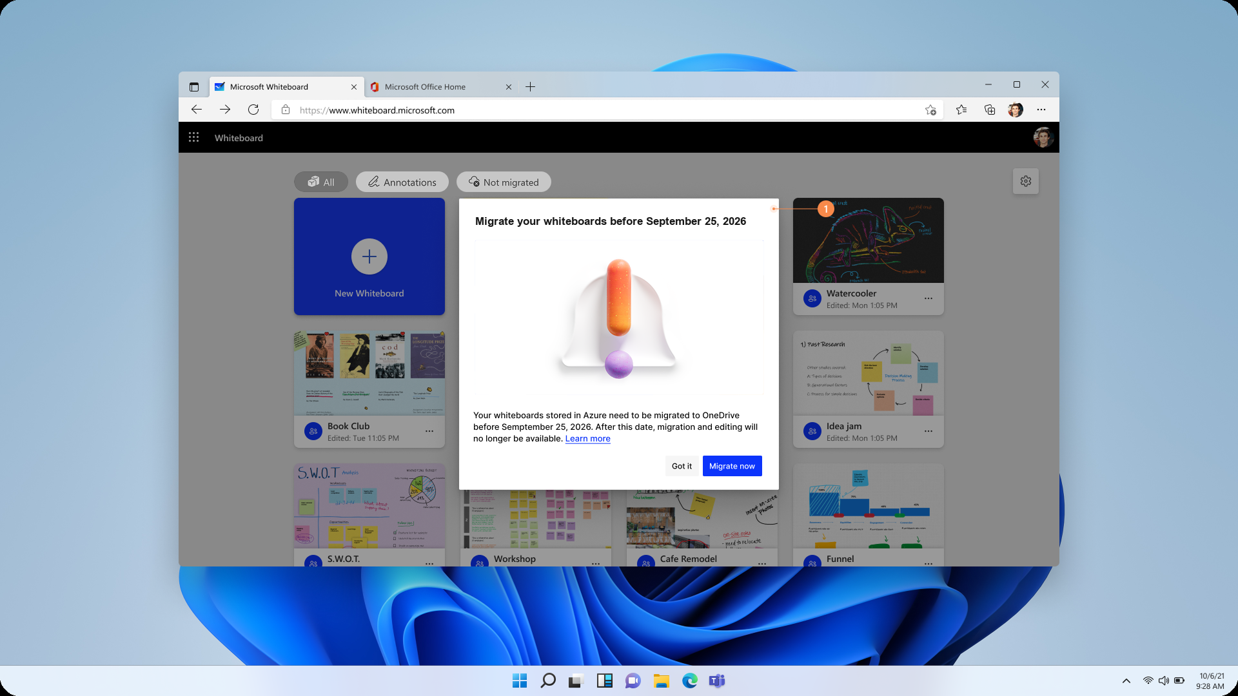Open File Explorer from the taskbar
1238x696 pixels.
661,681
